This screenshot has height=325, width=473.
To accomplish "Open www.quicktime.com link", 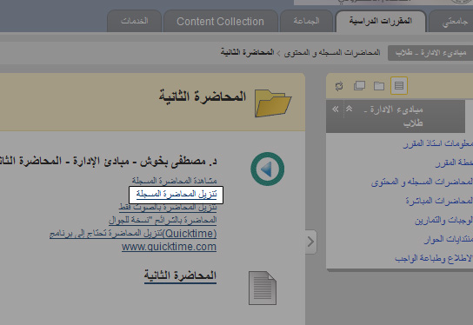I will 169,247.
